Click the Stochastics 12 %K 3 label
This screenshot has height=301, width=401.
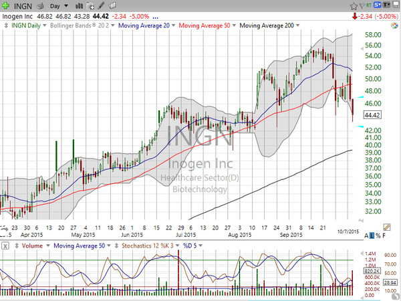[147, 245]
